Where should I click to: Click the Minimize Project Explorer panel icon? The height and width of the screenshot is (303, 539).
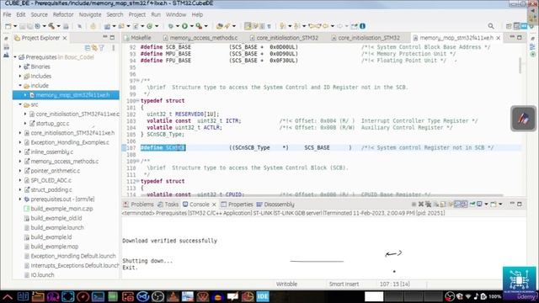[104, 37]
